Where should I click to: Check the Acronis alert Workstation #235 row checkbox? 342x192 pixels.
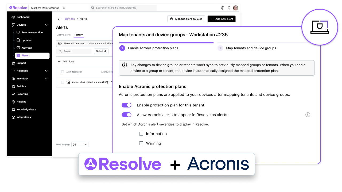click(63, 82)
